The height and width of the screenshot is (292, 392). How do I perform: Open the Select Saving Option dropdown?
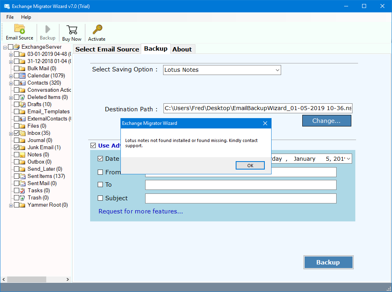point(222,70)
